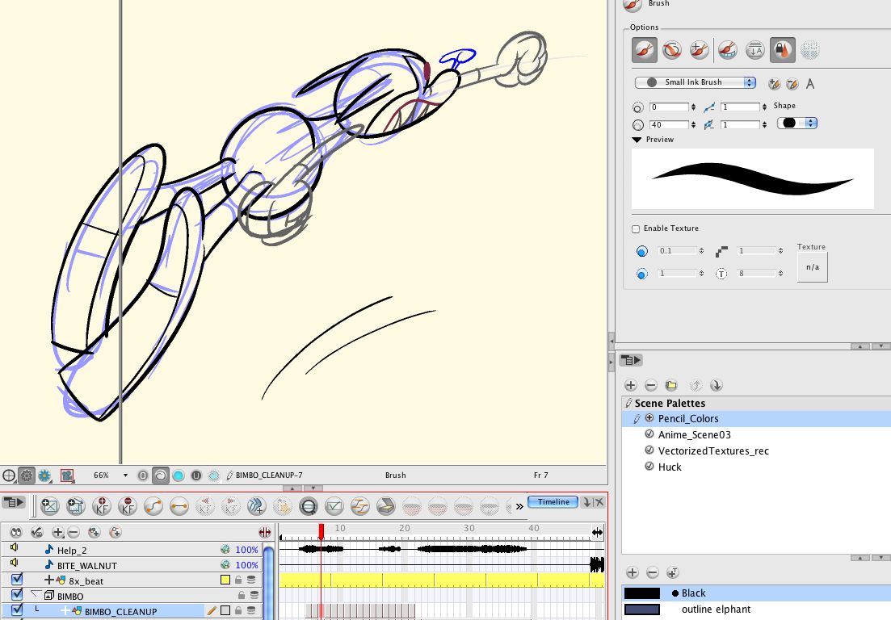Uncheck the BIMBO layer checkbox
This screenshot has height=620, width=891.
coord(17,594)
